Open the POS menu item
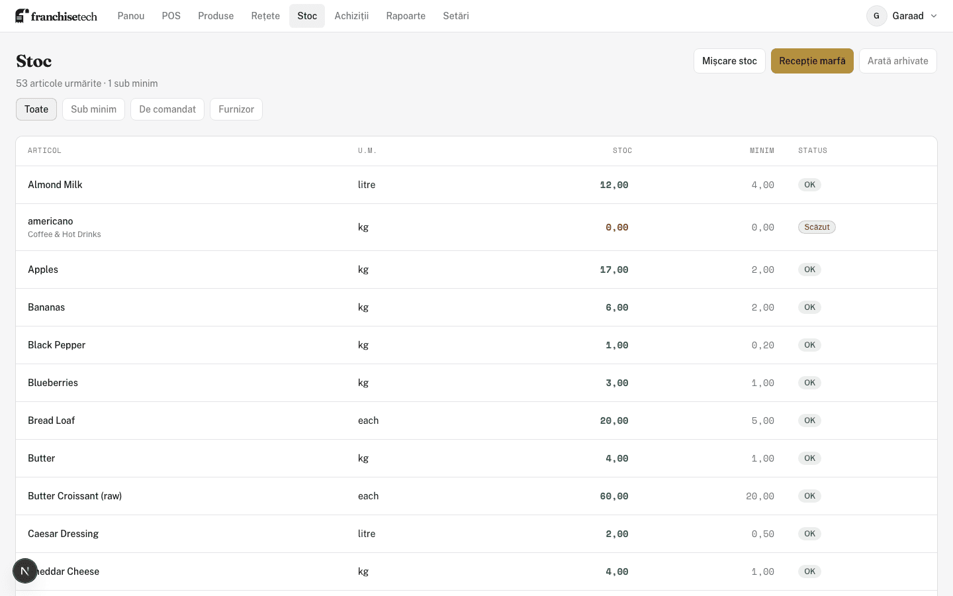This screenshot has width=953, height=596. [171, 16]
